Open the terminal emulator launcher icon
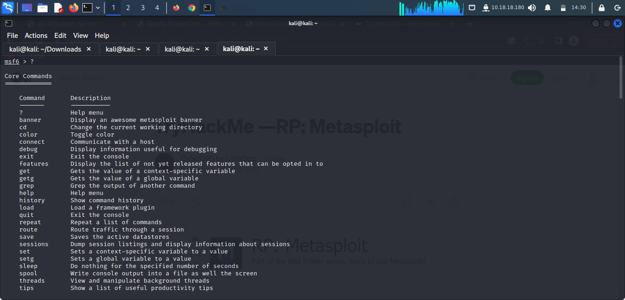Viewport: 625px width, 300px height. tap(87, 8)
